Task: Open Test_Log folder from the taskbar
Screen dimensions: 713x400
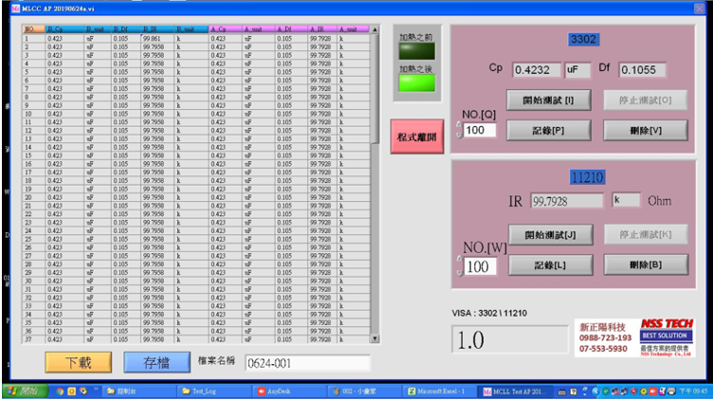Action: [x=210, y=391]
